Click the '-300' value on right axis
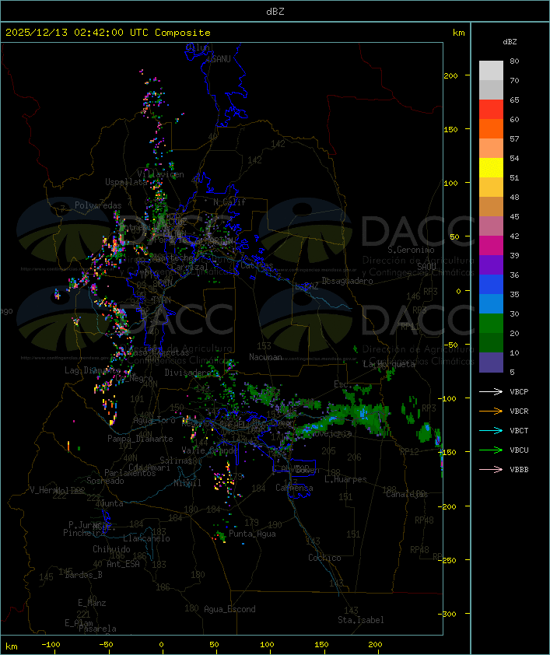 point(449,614)
